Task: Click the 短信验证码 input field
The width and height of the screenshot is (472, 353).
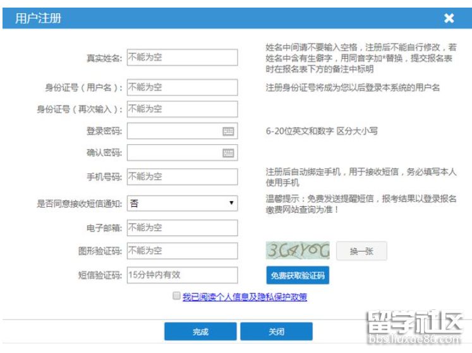Action: pyautogui.click(x=182, y=275)
